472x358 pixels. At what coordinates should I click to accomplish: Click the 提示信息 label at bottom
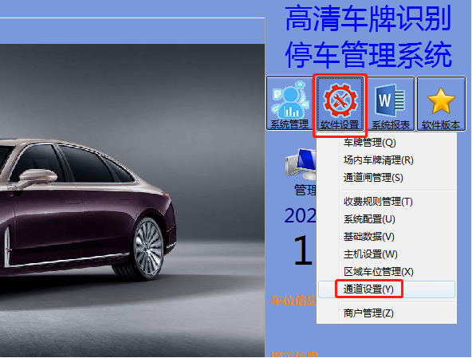(x=293, y=354)
